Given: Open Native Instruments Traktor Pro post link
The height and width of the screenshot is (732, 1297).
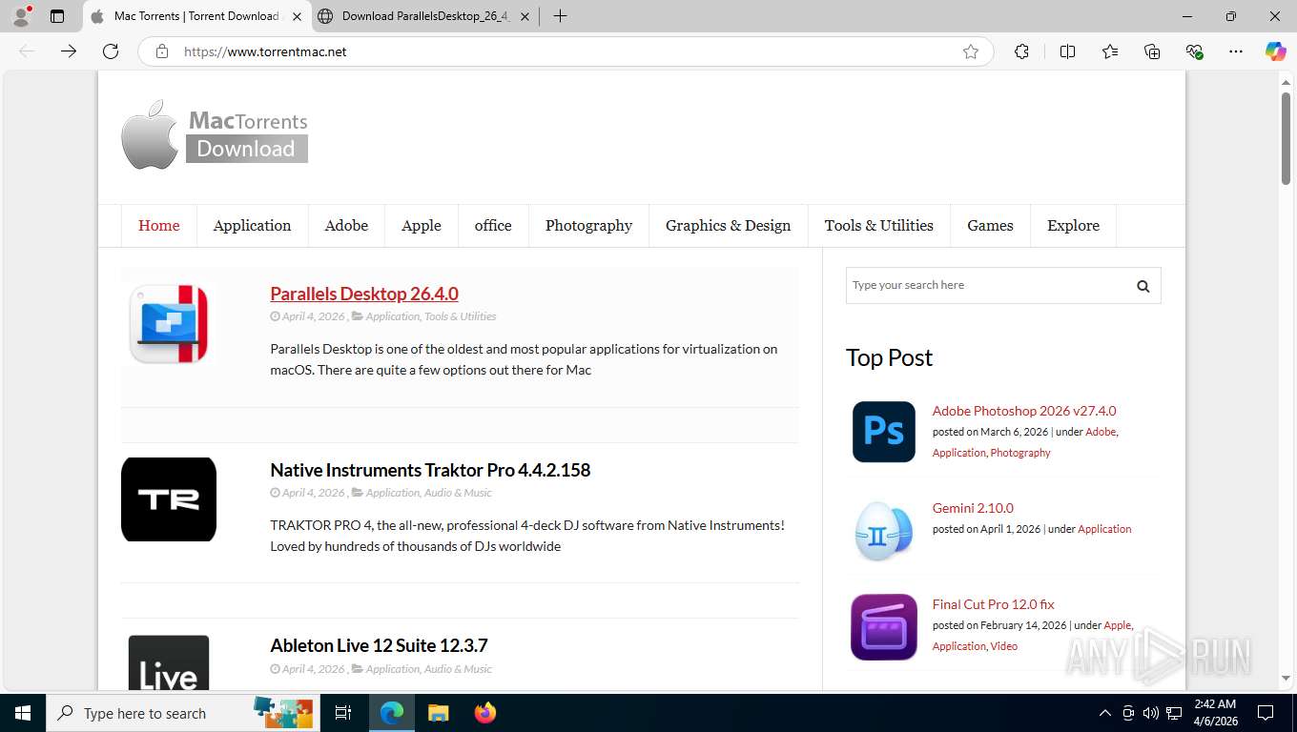Looking at the screenshot, I should 430,470.
